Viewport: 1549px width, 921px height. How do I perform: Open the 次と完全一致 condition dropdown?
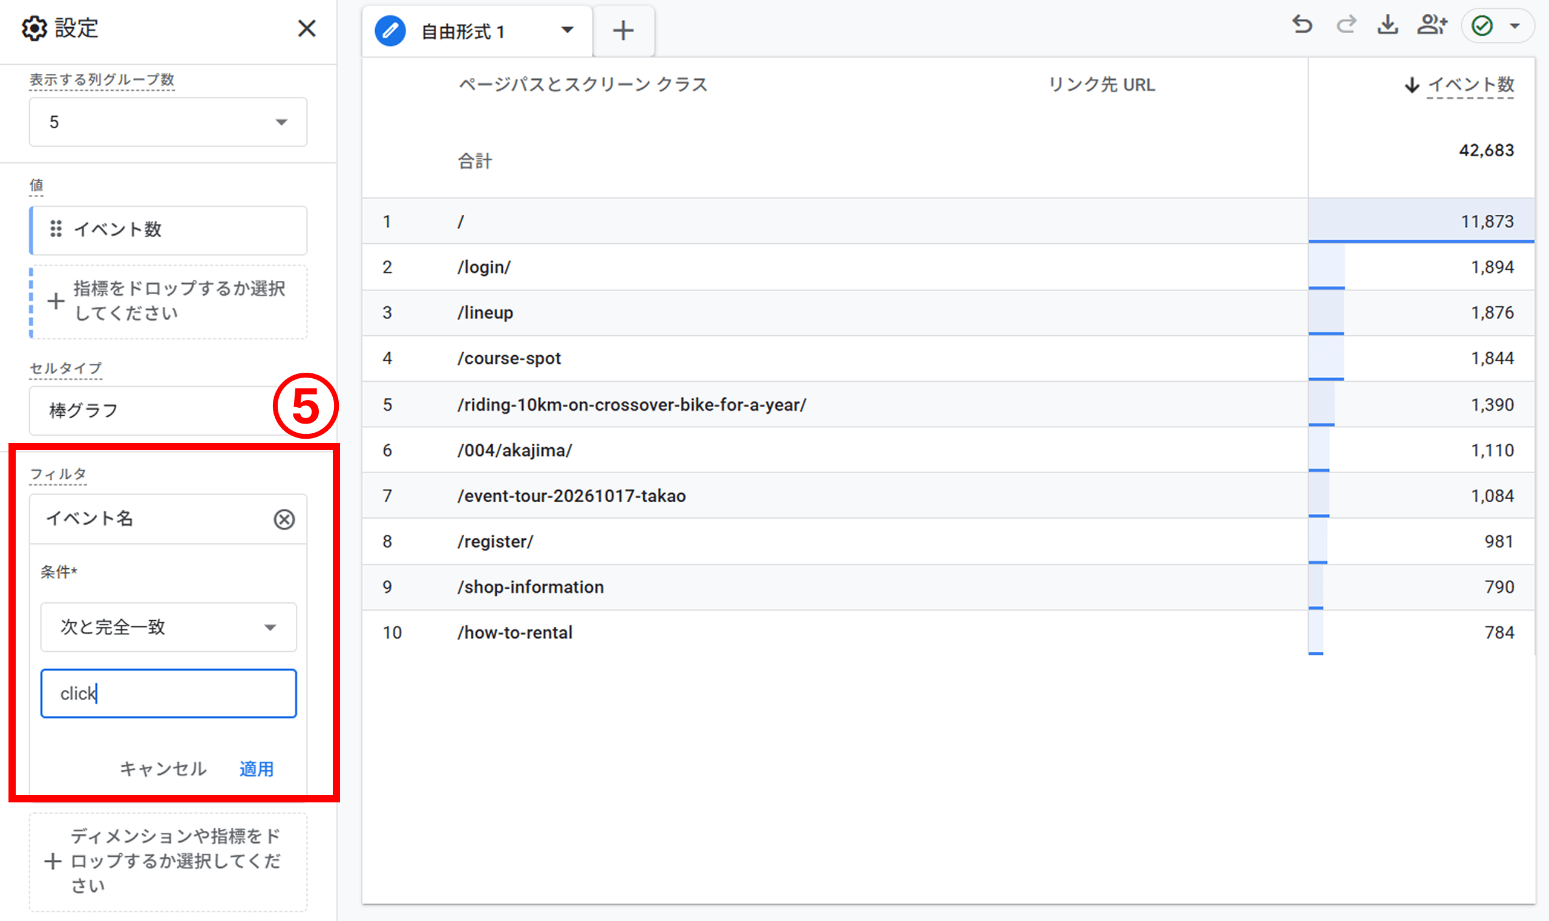(169, 627)
